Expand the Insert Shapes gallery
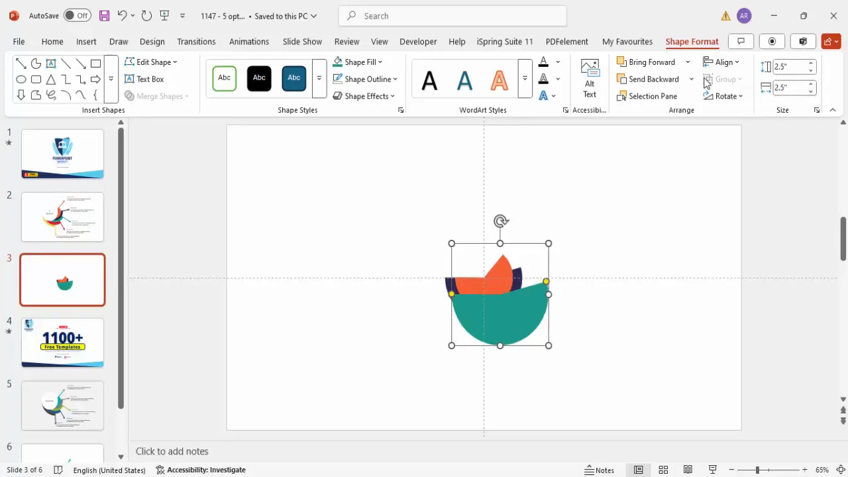Viewport: 848px width, 477px height. [111, 79]
